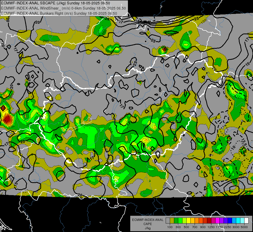This screenshot has width=253, height=232.
Task: Click the 300 tick label in legend
Action: pyautogui.click(x=178, y=227)
